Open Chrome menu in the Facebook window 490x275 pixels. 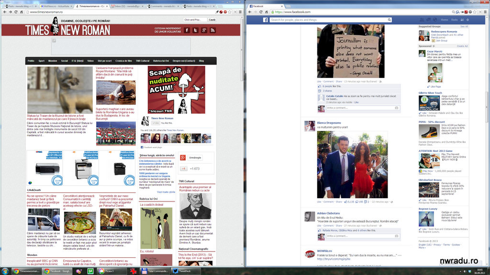tap(485, 12)
